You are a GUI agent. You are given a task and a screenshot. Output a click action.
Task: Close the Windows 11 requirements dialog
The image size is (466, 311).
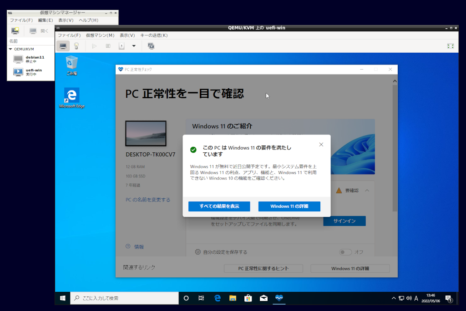click(321, 145)
